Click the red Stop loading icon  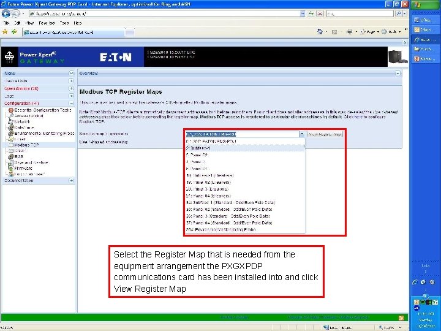point(320,13)
